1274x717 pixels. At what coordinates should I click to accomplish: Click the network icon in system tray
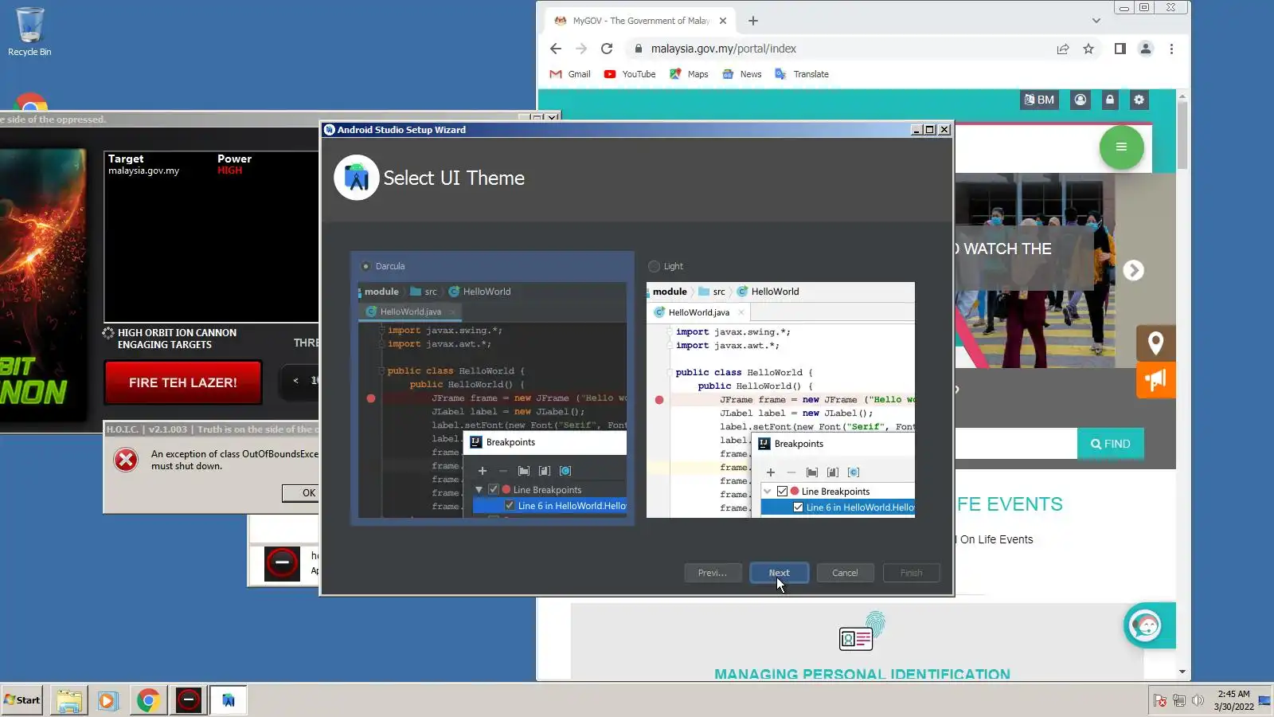(1179, 701)
